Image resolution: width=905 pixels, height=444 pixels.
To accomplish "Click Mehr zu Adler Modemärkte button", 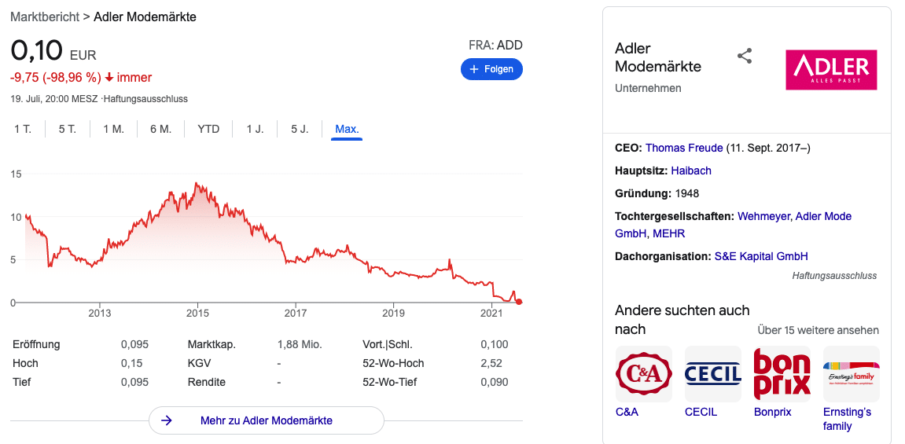I will click(x=266, y=420).
